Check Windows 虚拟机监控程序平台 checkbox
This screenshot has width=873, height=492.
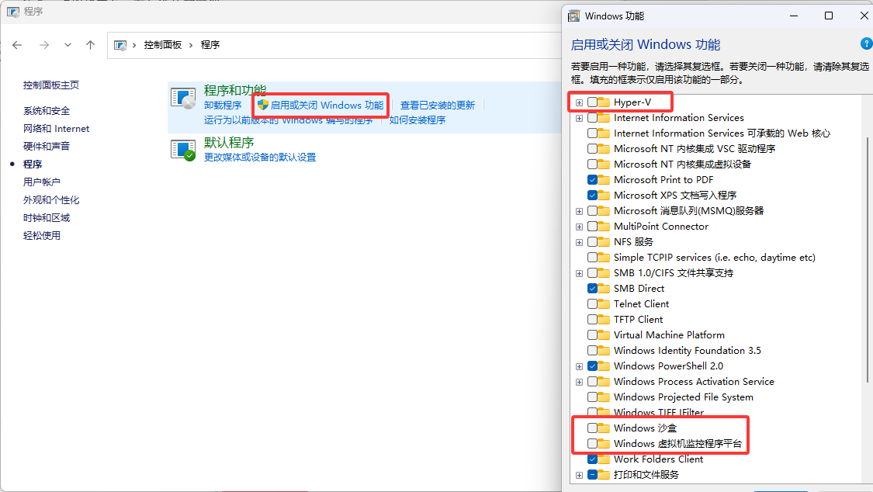click(x=592, y=444)
